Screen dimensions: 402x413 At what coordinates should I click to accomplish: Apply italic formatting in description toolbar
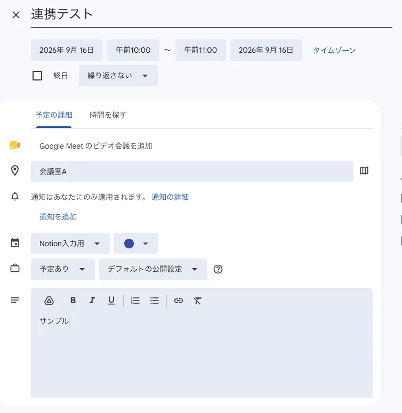coord(92,300)
